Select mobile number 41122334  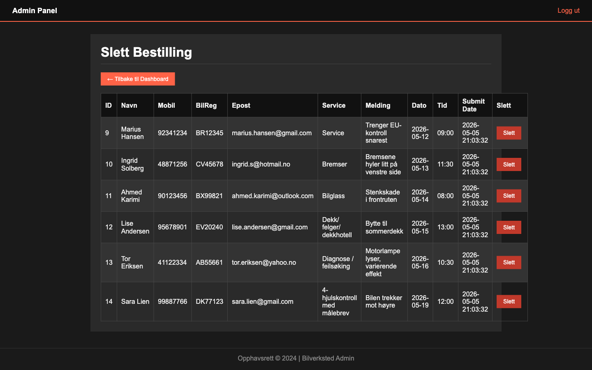tap(172, 262)
